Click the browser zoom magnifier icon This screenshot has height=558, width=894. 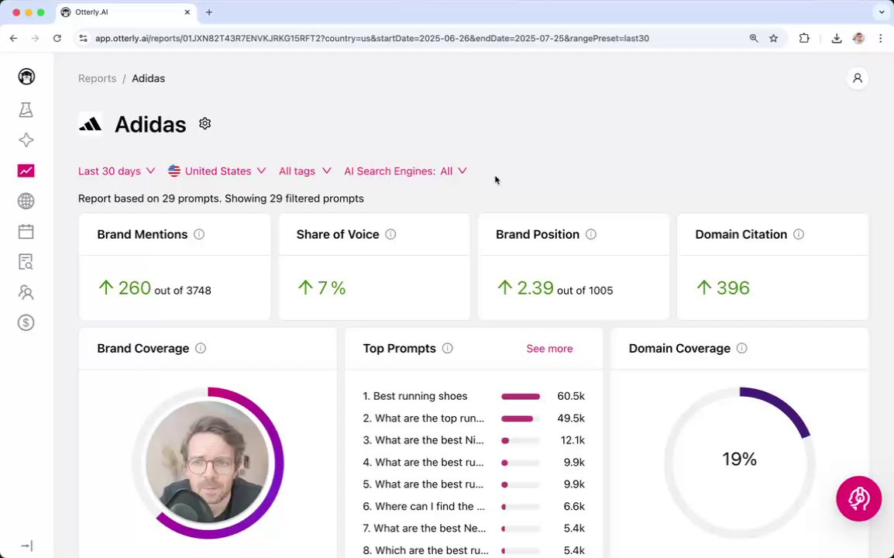[x=754, y=38]
